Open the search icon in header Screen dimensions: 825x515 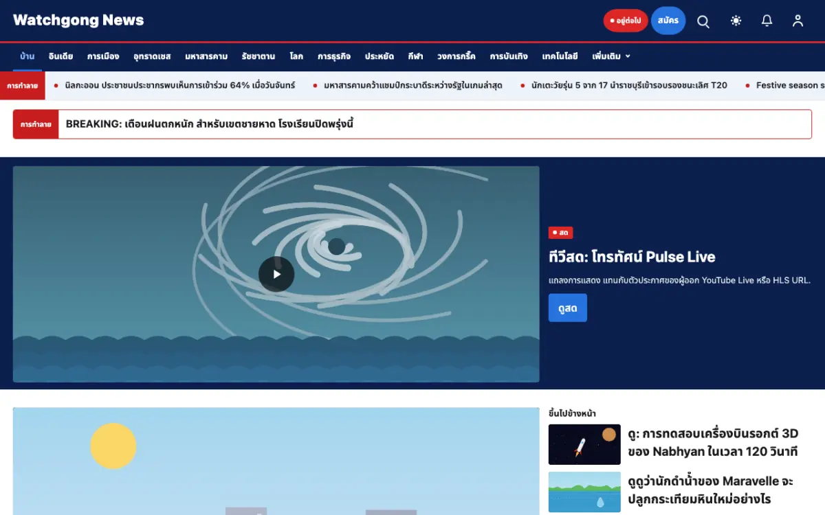(703, 21)
